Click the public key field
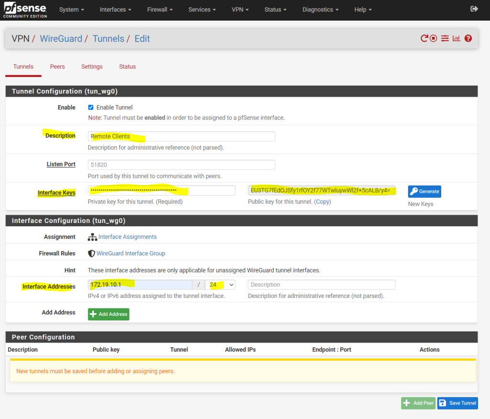This screenshot has width=490, height=419. pos(322,190)
